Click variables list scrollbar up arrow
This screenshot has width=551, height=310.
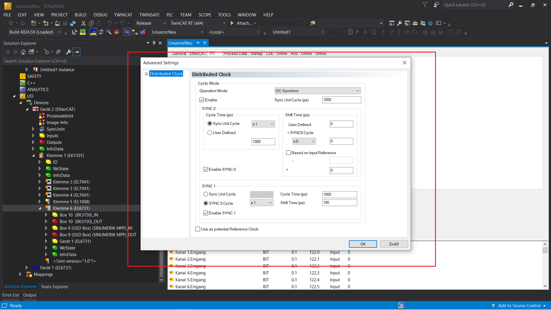[x=545, y=244]
